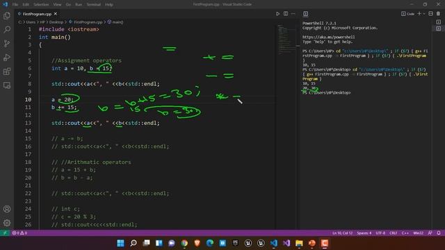Open the Edit menu
Image resolution: width=445 pixels, height=250 pixels.
(x=26, y=5)
